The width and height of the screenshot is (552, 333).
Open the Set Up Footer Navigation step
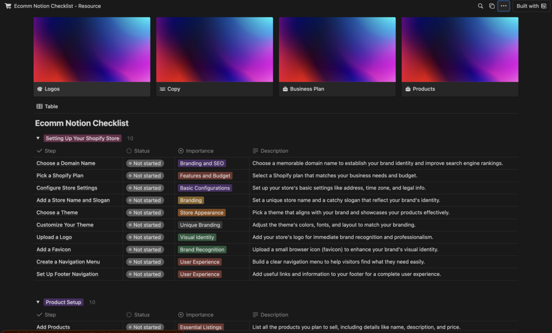click(x=67, y=274)
